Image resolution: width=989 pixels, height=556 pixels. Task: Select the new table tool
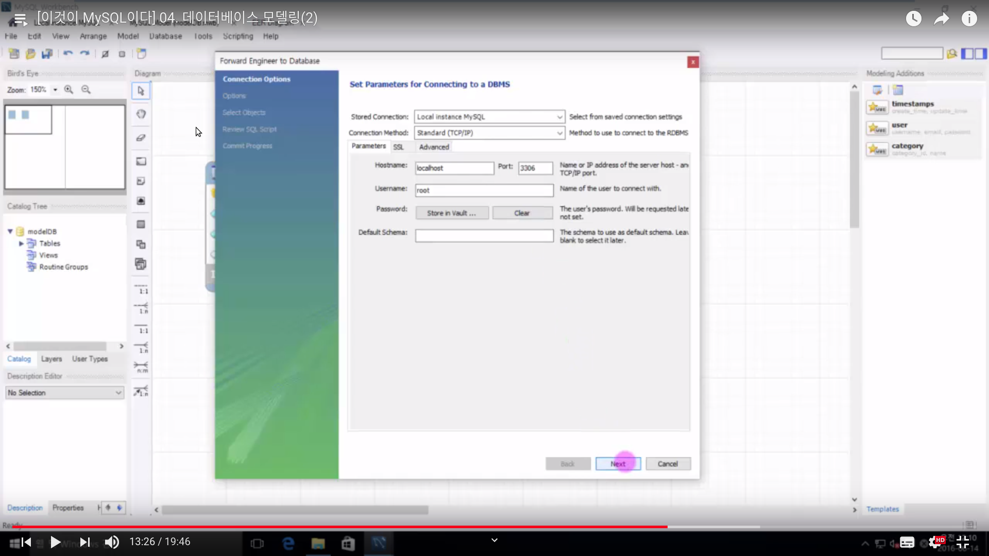(141, 224)
